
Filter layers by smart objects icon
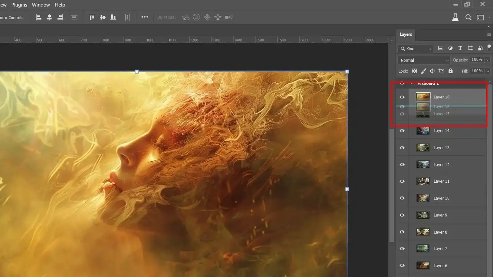pos(480,48)
